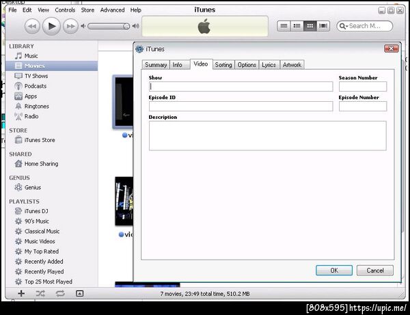The width and height of the screenshot is (410, 315).
Task: Click the volume slider knob
Action: pyautogui.click(x=126, y=26)
